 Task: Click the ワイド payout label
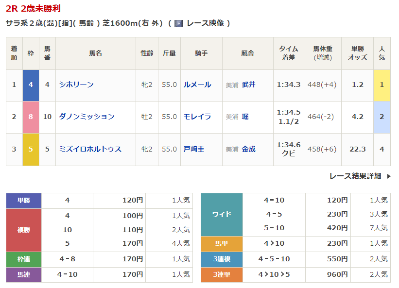222,214
